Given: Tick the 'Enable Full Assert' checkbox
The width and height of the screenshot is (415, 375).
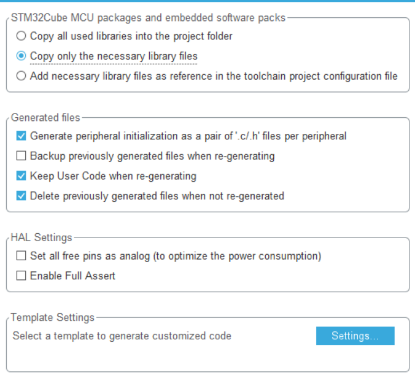Looking at the screenshot, I should pyautogui.click(x=21, y=276).
